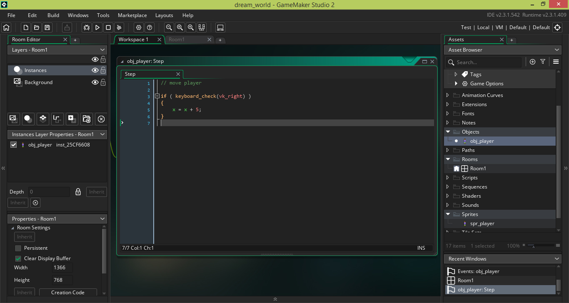Image resolution: width=569 pixels, height=303 pixels.
Task: Create a new project from toolbar
Action: point(26,27)
